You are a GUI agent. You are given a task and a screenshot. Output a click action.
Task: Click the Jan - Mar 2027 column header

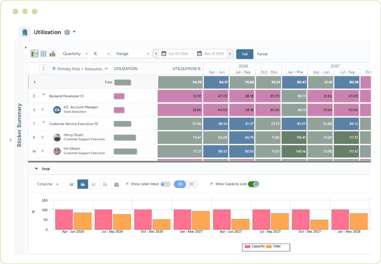(295, 72)
